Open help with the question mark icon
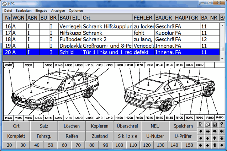This screenshot has height=151, width=227. pos(222,124)
